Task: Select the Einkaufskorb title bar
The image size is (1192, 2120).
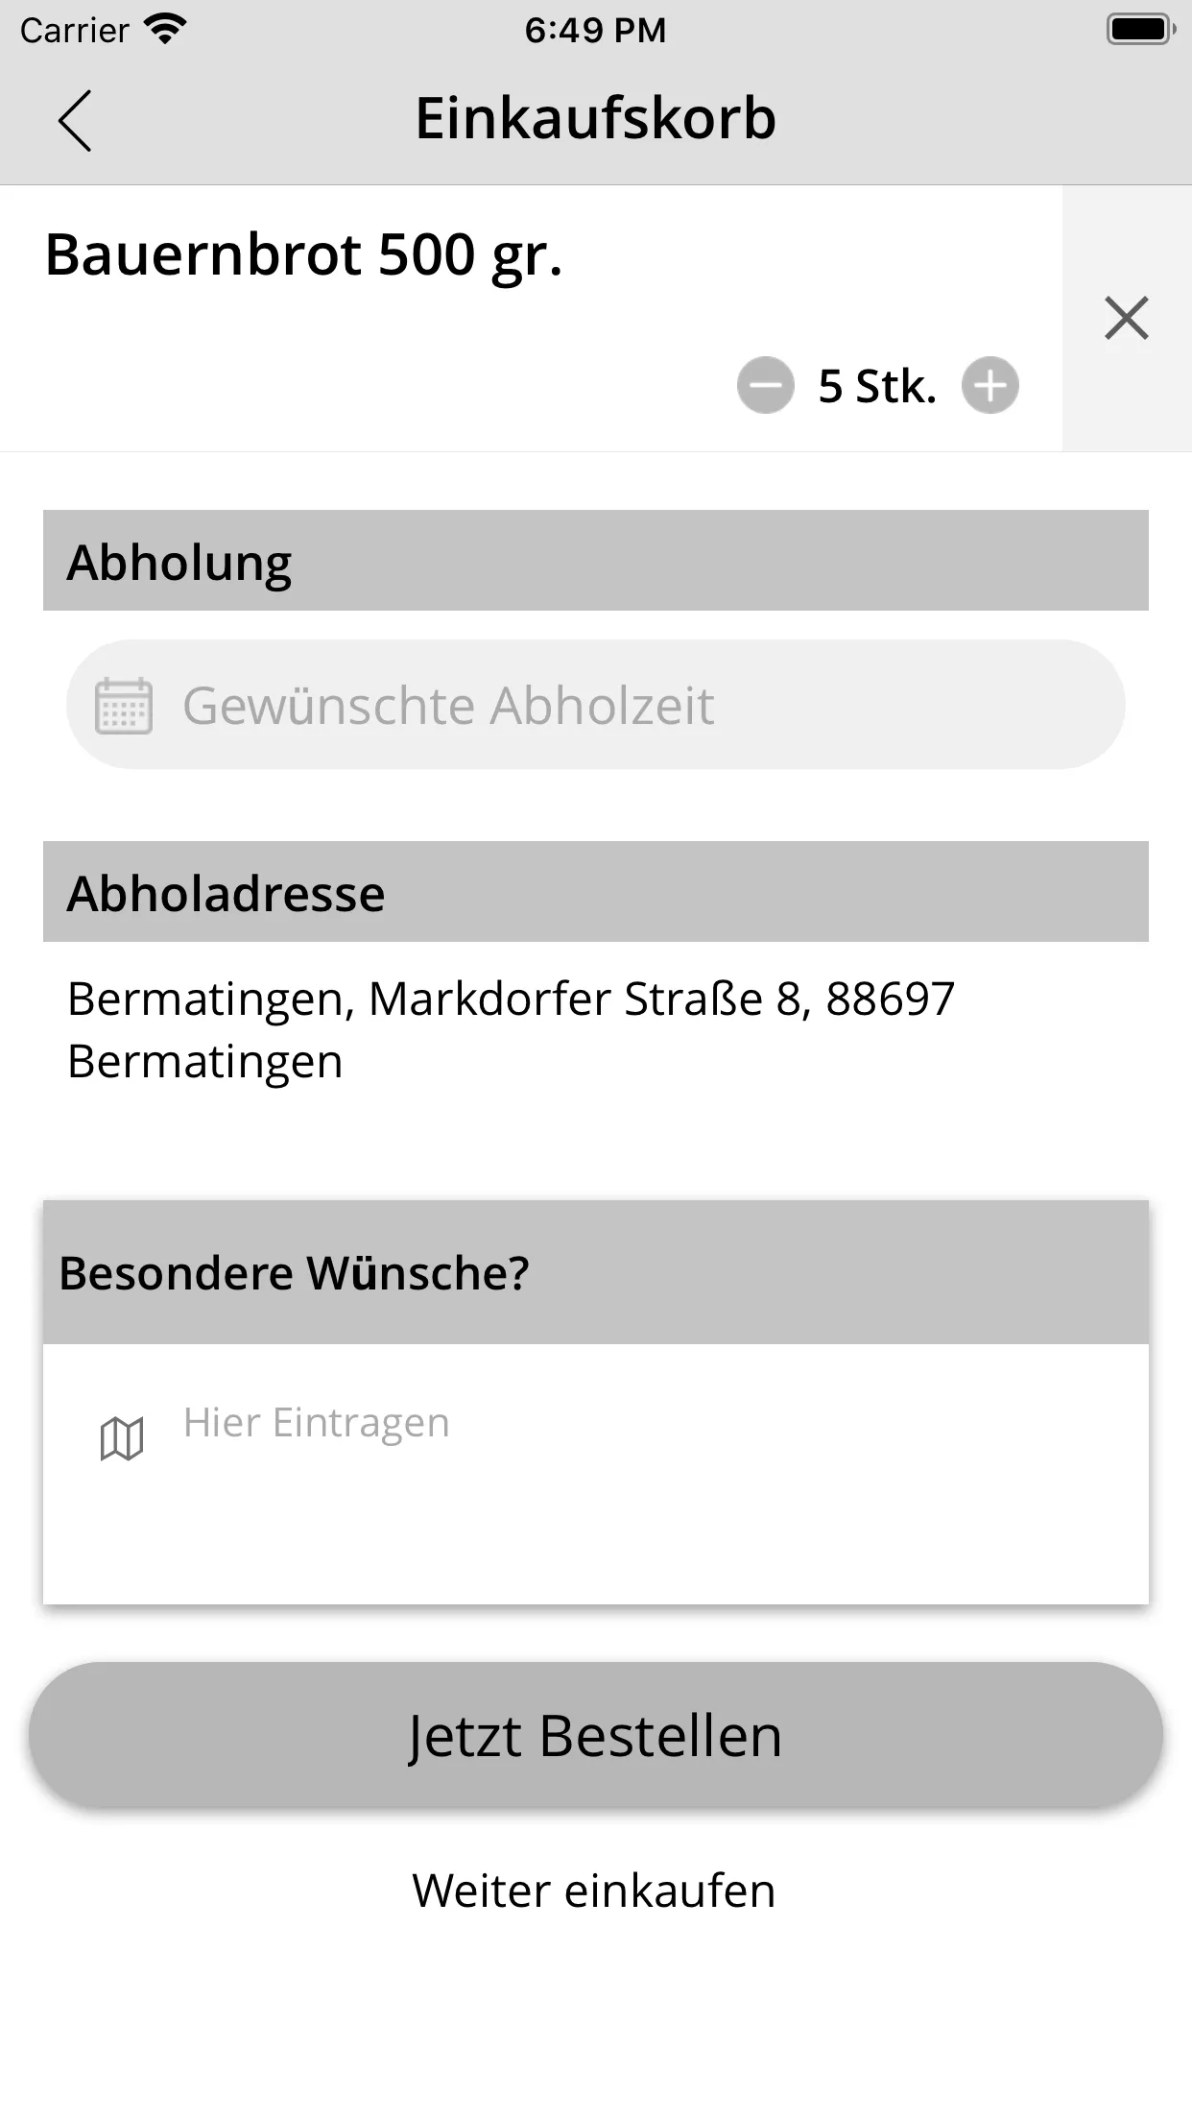Action: tap(595, 118)
